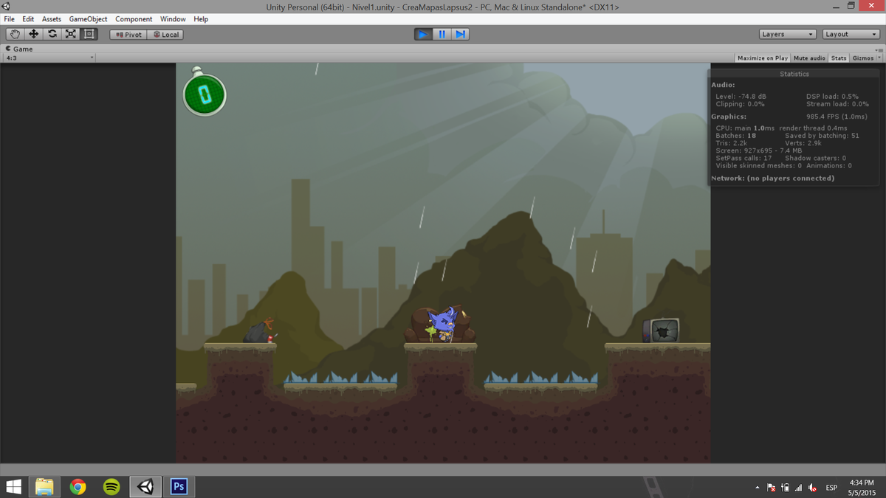Open the File menu
Viewport: 886px width, 498px height.
[10, 19]
